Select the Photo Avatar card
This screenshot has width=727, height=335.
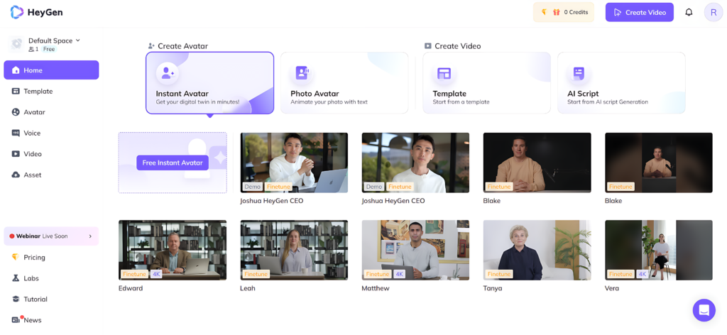point(344,83)
